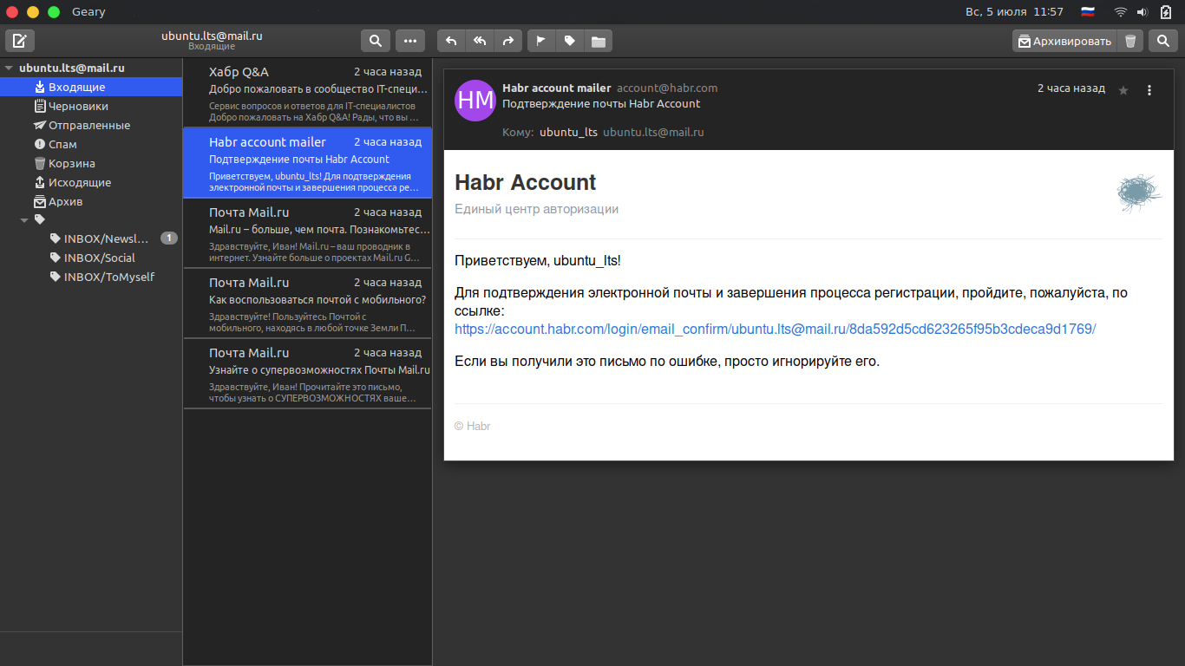Click the Habr Account heading

[526, 182]
